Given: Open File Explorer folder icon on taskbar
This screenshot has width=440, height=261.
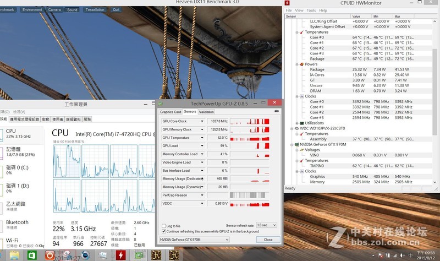Looking at the screenshot, I should [13, 255].
